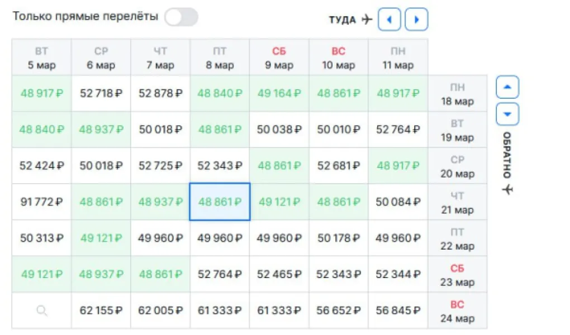Select the 56 652 ₽ fare
The width and height of the screenshot is (570, 335).
pos(339,310)
